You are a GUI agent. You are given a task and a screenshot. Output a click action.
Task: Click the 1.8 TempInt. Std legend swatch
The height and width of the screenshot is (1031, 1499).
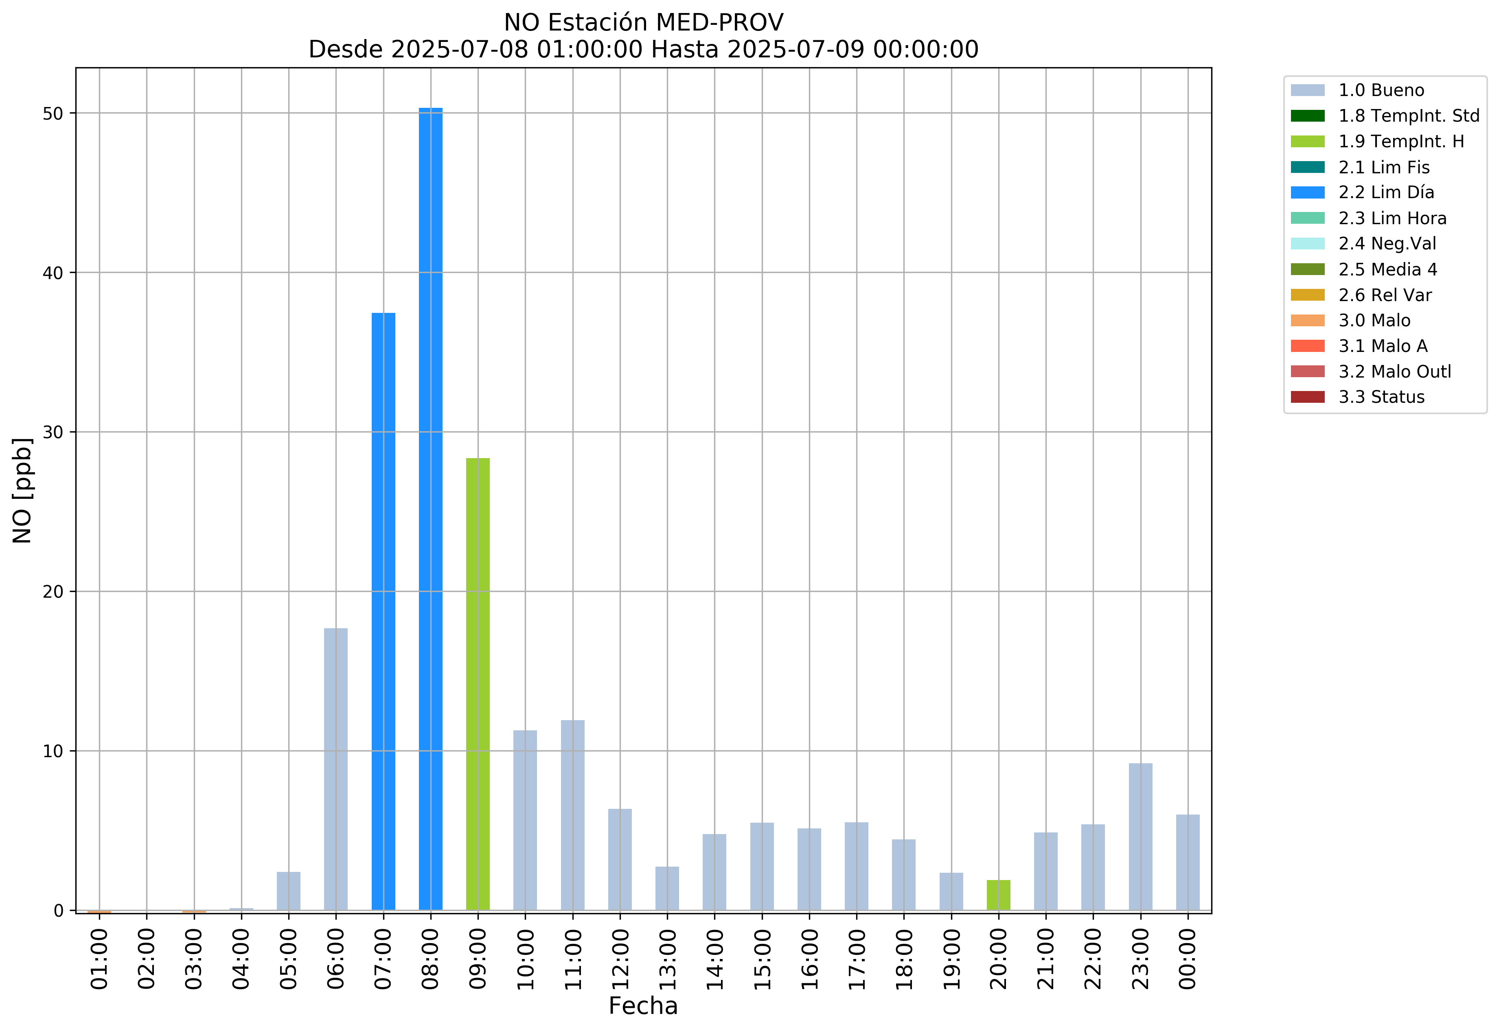point(1307,116)
